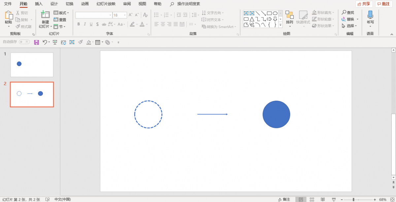This screenshot has height=202, width=396.
Task: Expand the shapes gallery more arrow
Action: [x=280, y=25]
